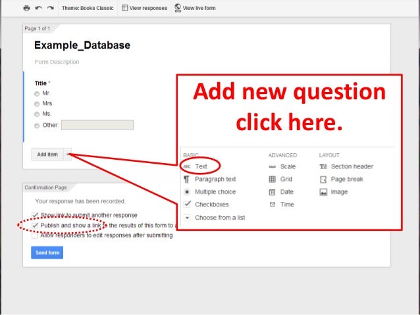
Task: Select the Mr. radio option
Action: coord(37,93)
